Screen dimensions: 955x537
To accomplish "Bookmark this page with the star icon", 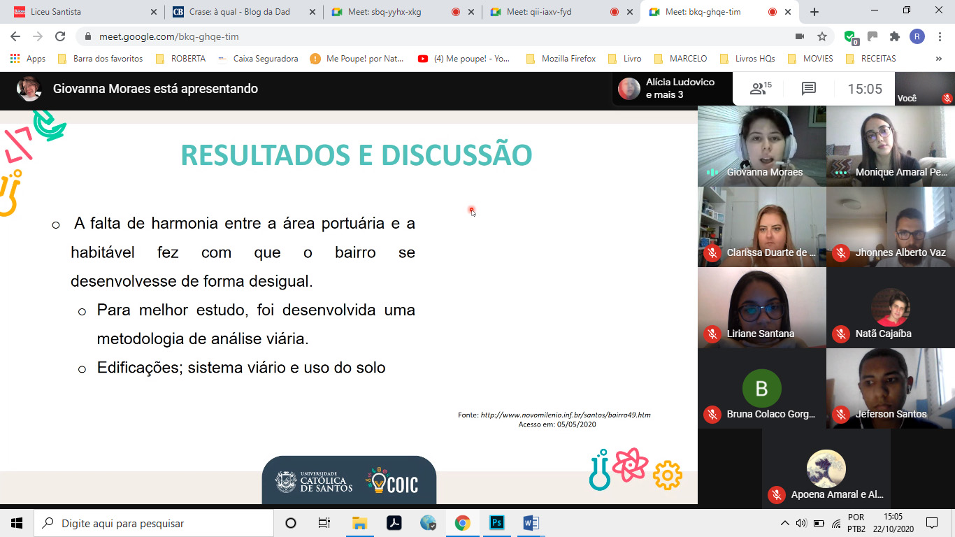I will (822, 36).
